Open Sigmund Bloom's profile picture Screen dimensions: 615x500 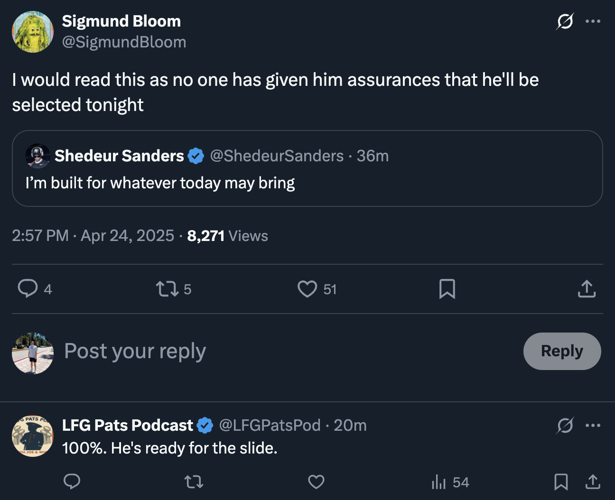(x=33, y=32)
